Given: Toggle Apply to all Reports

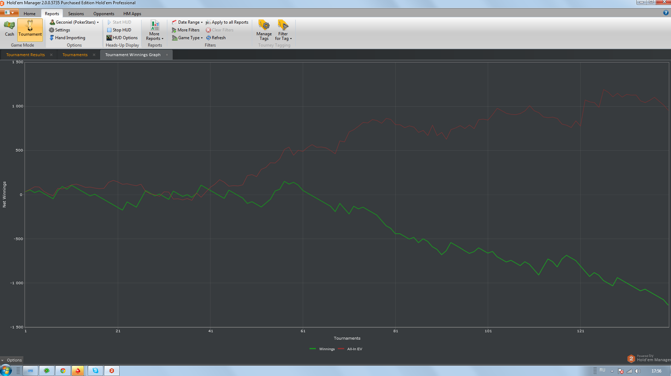Looking at the screenshot, I should coord(227,22).
